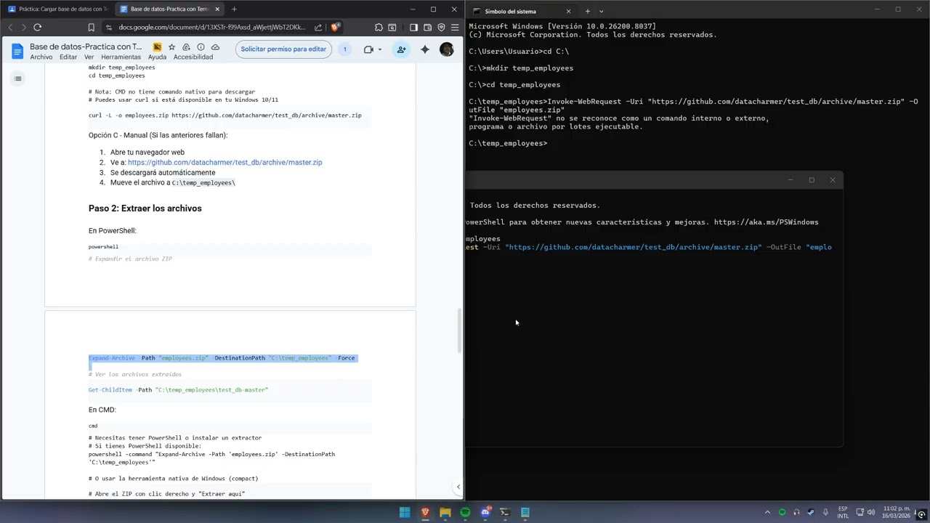930x523 pixels.
Task: Open the Brave Wallet icon
Action: [x=427, y=28]
